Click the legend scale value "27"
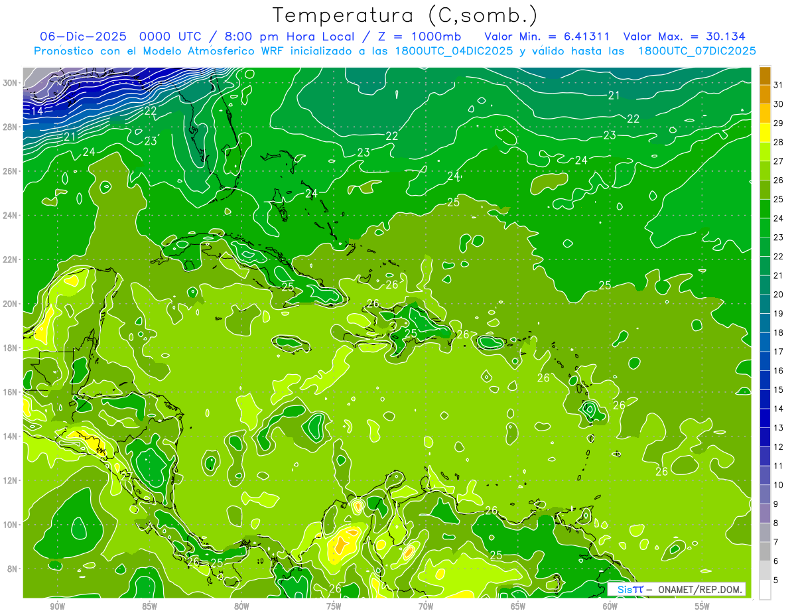Image resolution: width=796 pixels, height=615 pixels. click(x=779, y=161)
